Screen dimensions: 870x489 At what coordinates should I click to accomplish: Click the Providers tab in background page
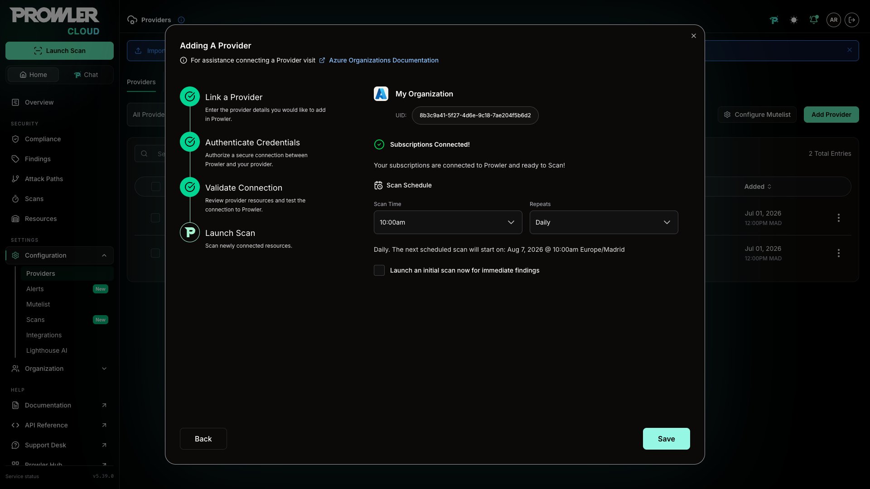click(x=141, y=82)
